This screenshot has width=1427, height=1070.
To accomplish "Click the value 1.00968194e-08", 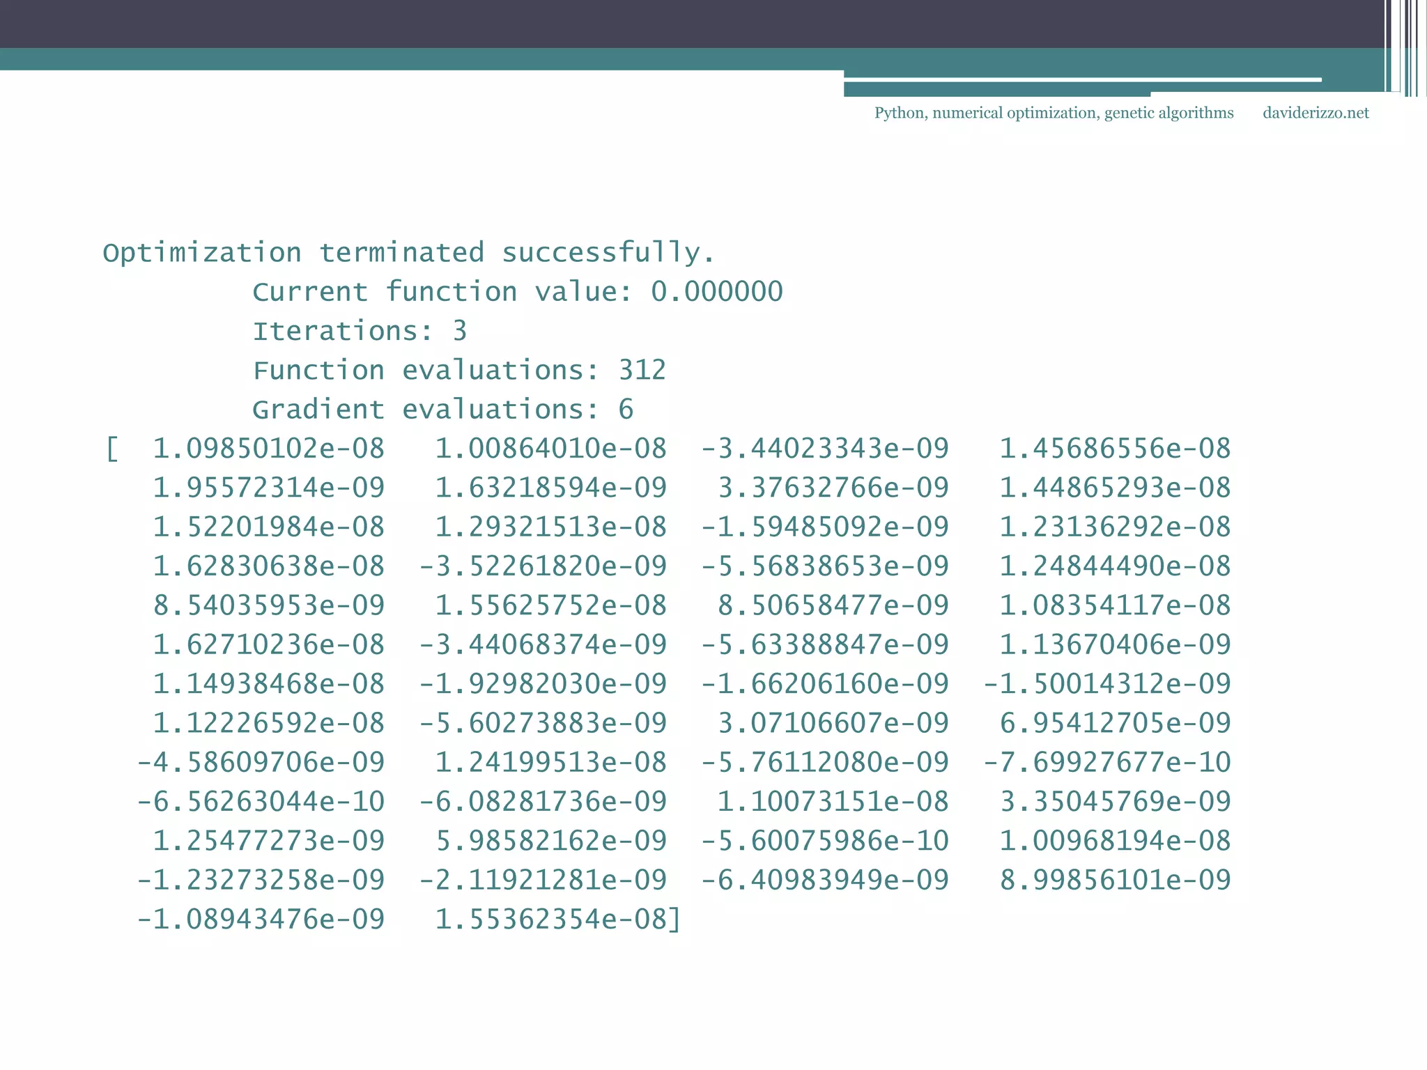I will pos(1116,841).
